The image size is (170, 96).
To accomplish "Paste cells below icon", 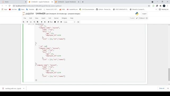I will (38, 22).
